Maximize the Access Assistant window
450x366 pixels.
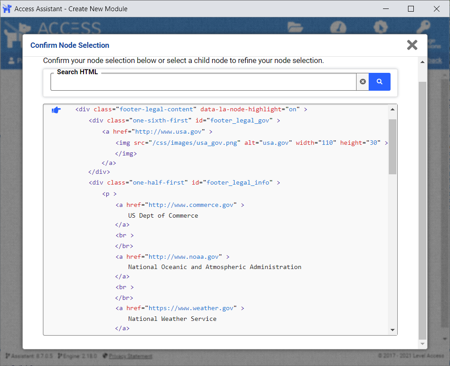coord(411,8)
